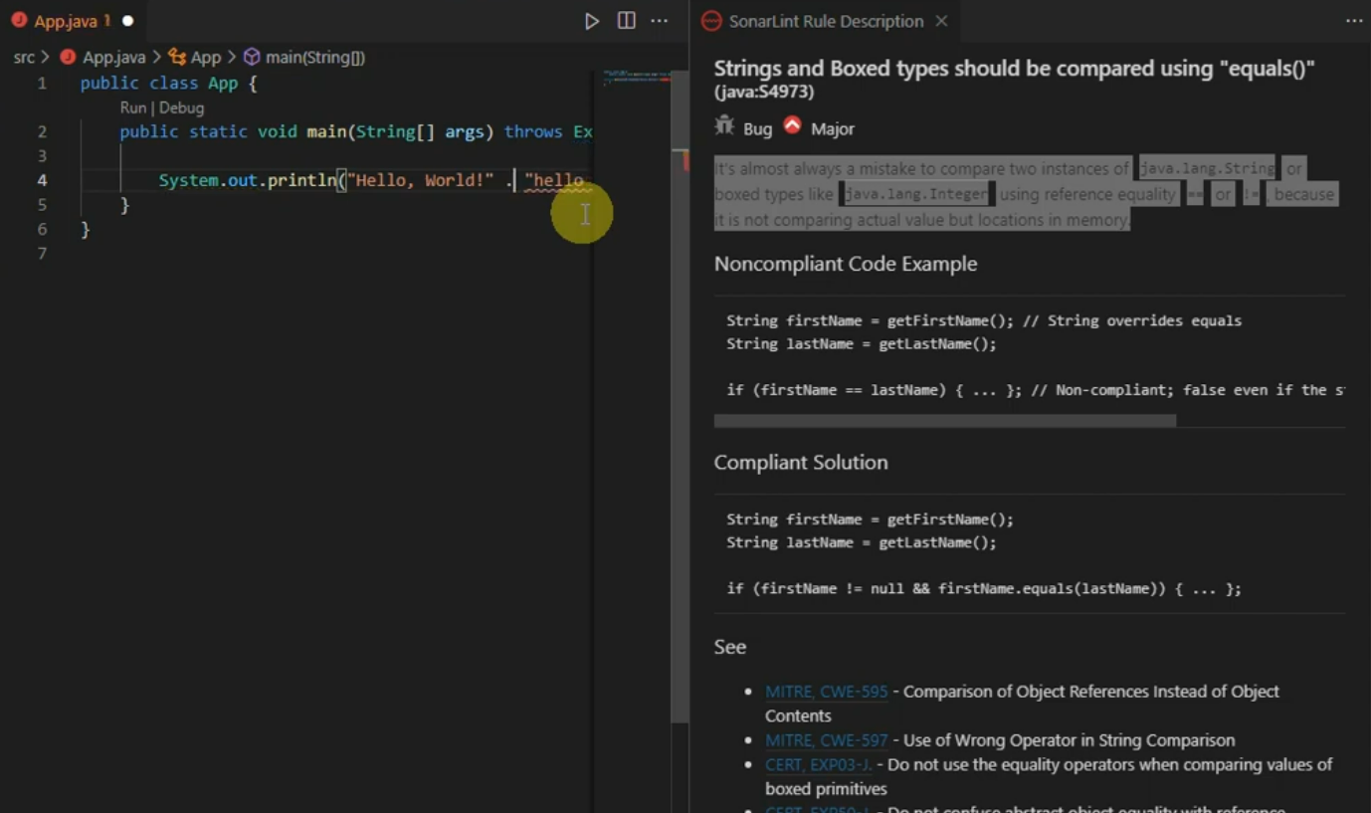Click the See heading
Screen dimensions: 1371x813
(730, 647)
